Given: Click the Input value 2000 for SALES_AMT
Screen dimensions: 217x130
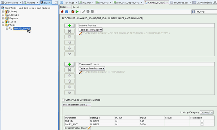Looking at the screenshot, I should (x=143, y=125).
